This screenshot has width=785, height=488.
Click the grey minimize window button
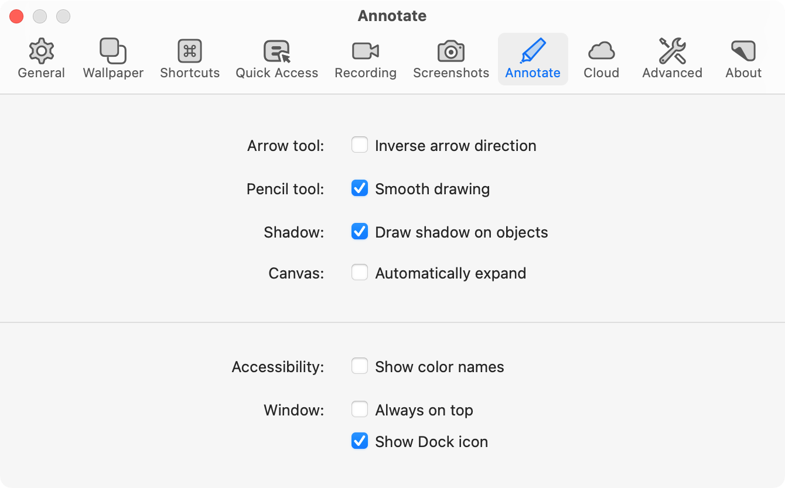[40, 16]
